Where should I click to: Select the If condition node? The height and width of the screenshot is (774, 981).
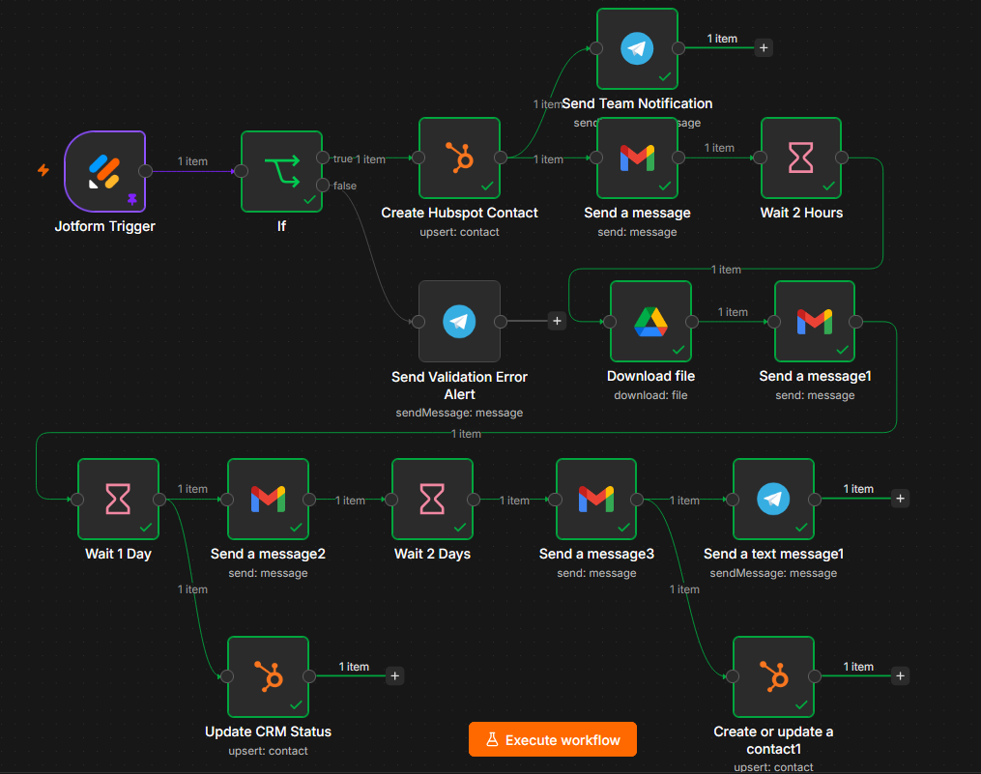(281, 171)
